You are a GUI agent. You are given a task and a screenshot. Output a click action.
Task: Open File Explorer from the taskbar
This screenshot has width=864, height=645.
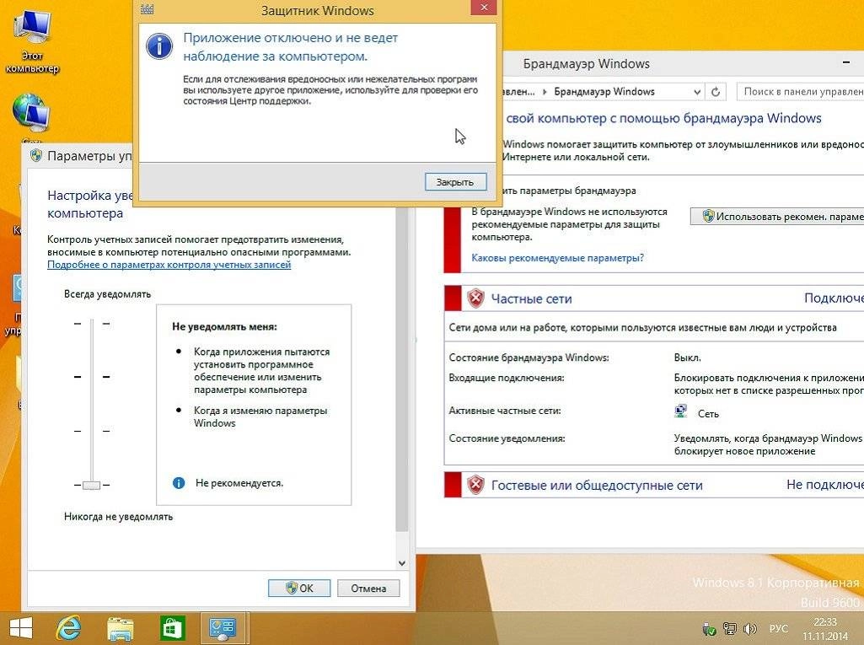point(120,628)
